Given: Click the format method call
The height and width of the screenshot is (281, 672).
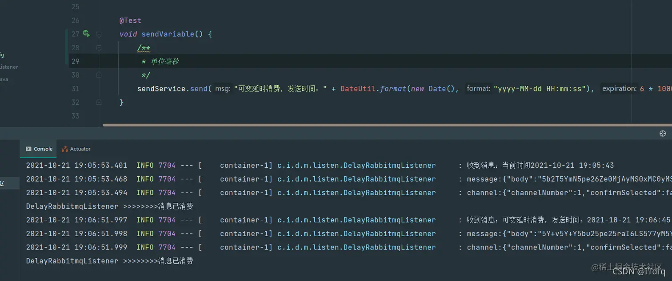Looking at the screenshot, I should point(393,89).
